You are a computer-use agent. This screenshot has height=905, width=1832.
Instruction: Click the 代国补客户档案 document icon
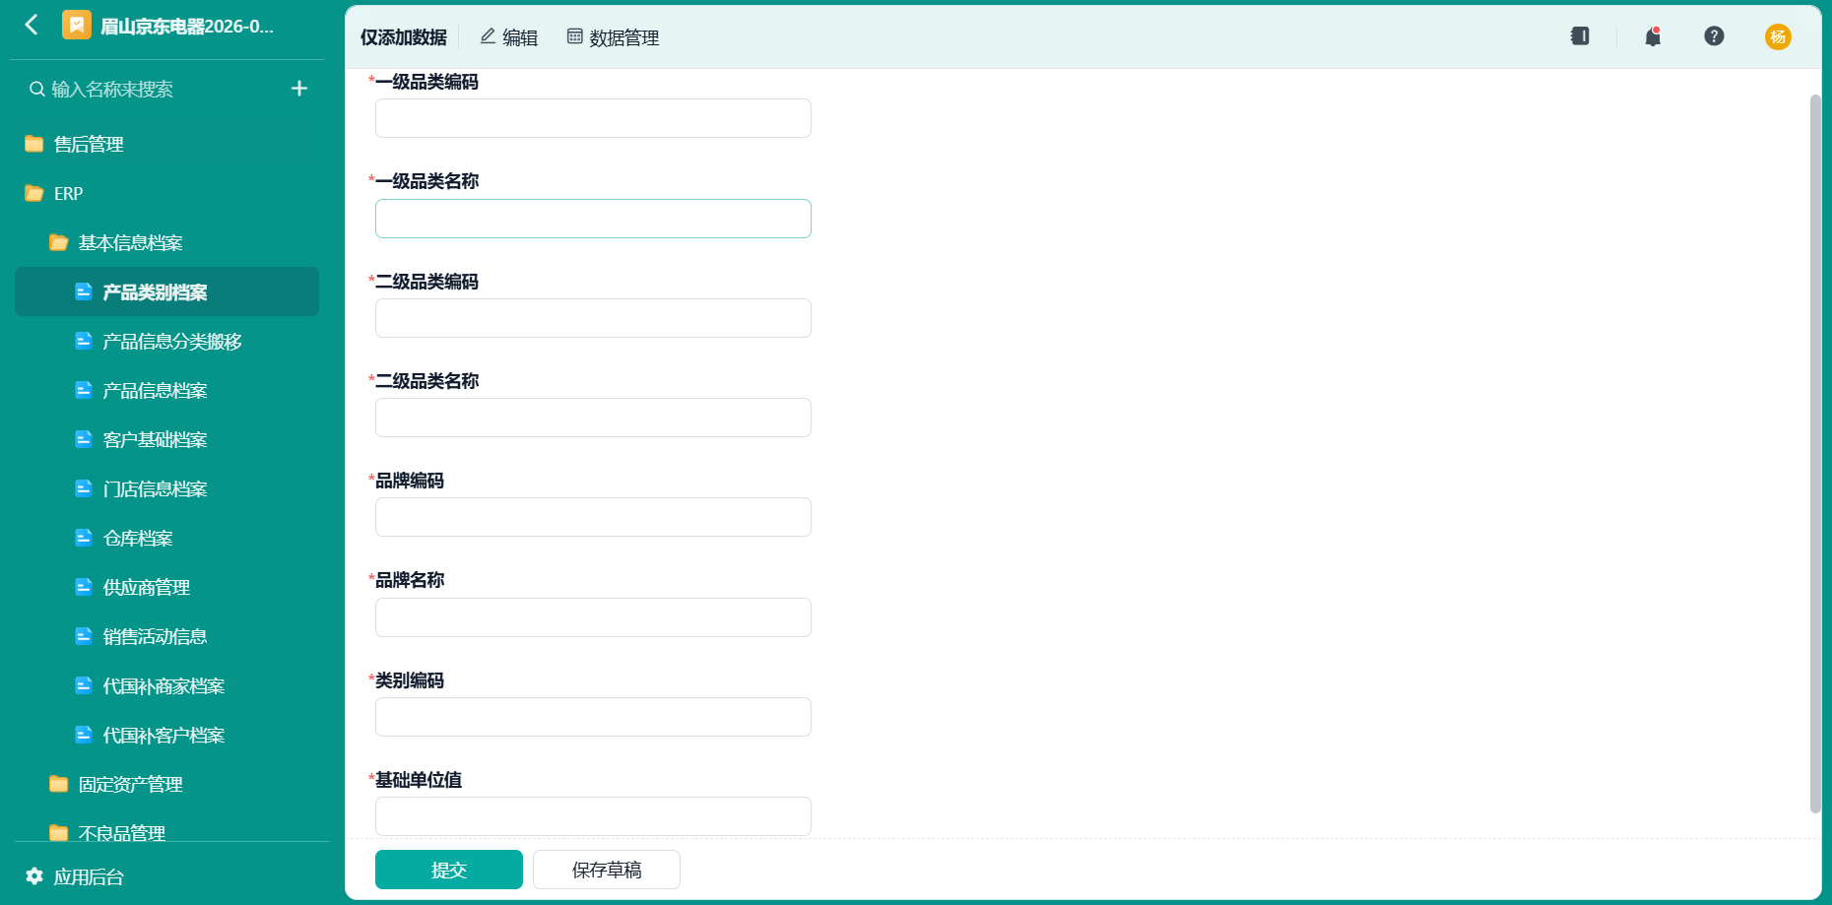(84, 735)
